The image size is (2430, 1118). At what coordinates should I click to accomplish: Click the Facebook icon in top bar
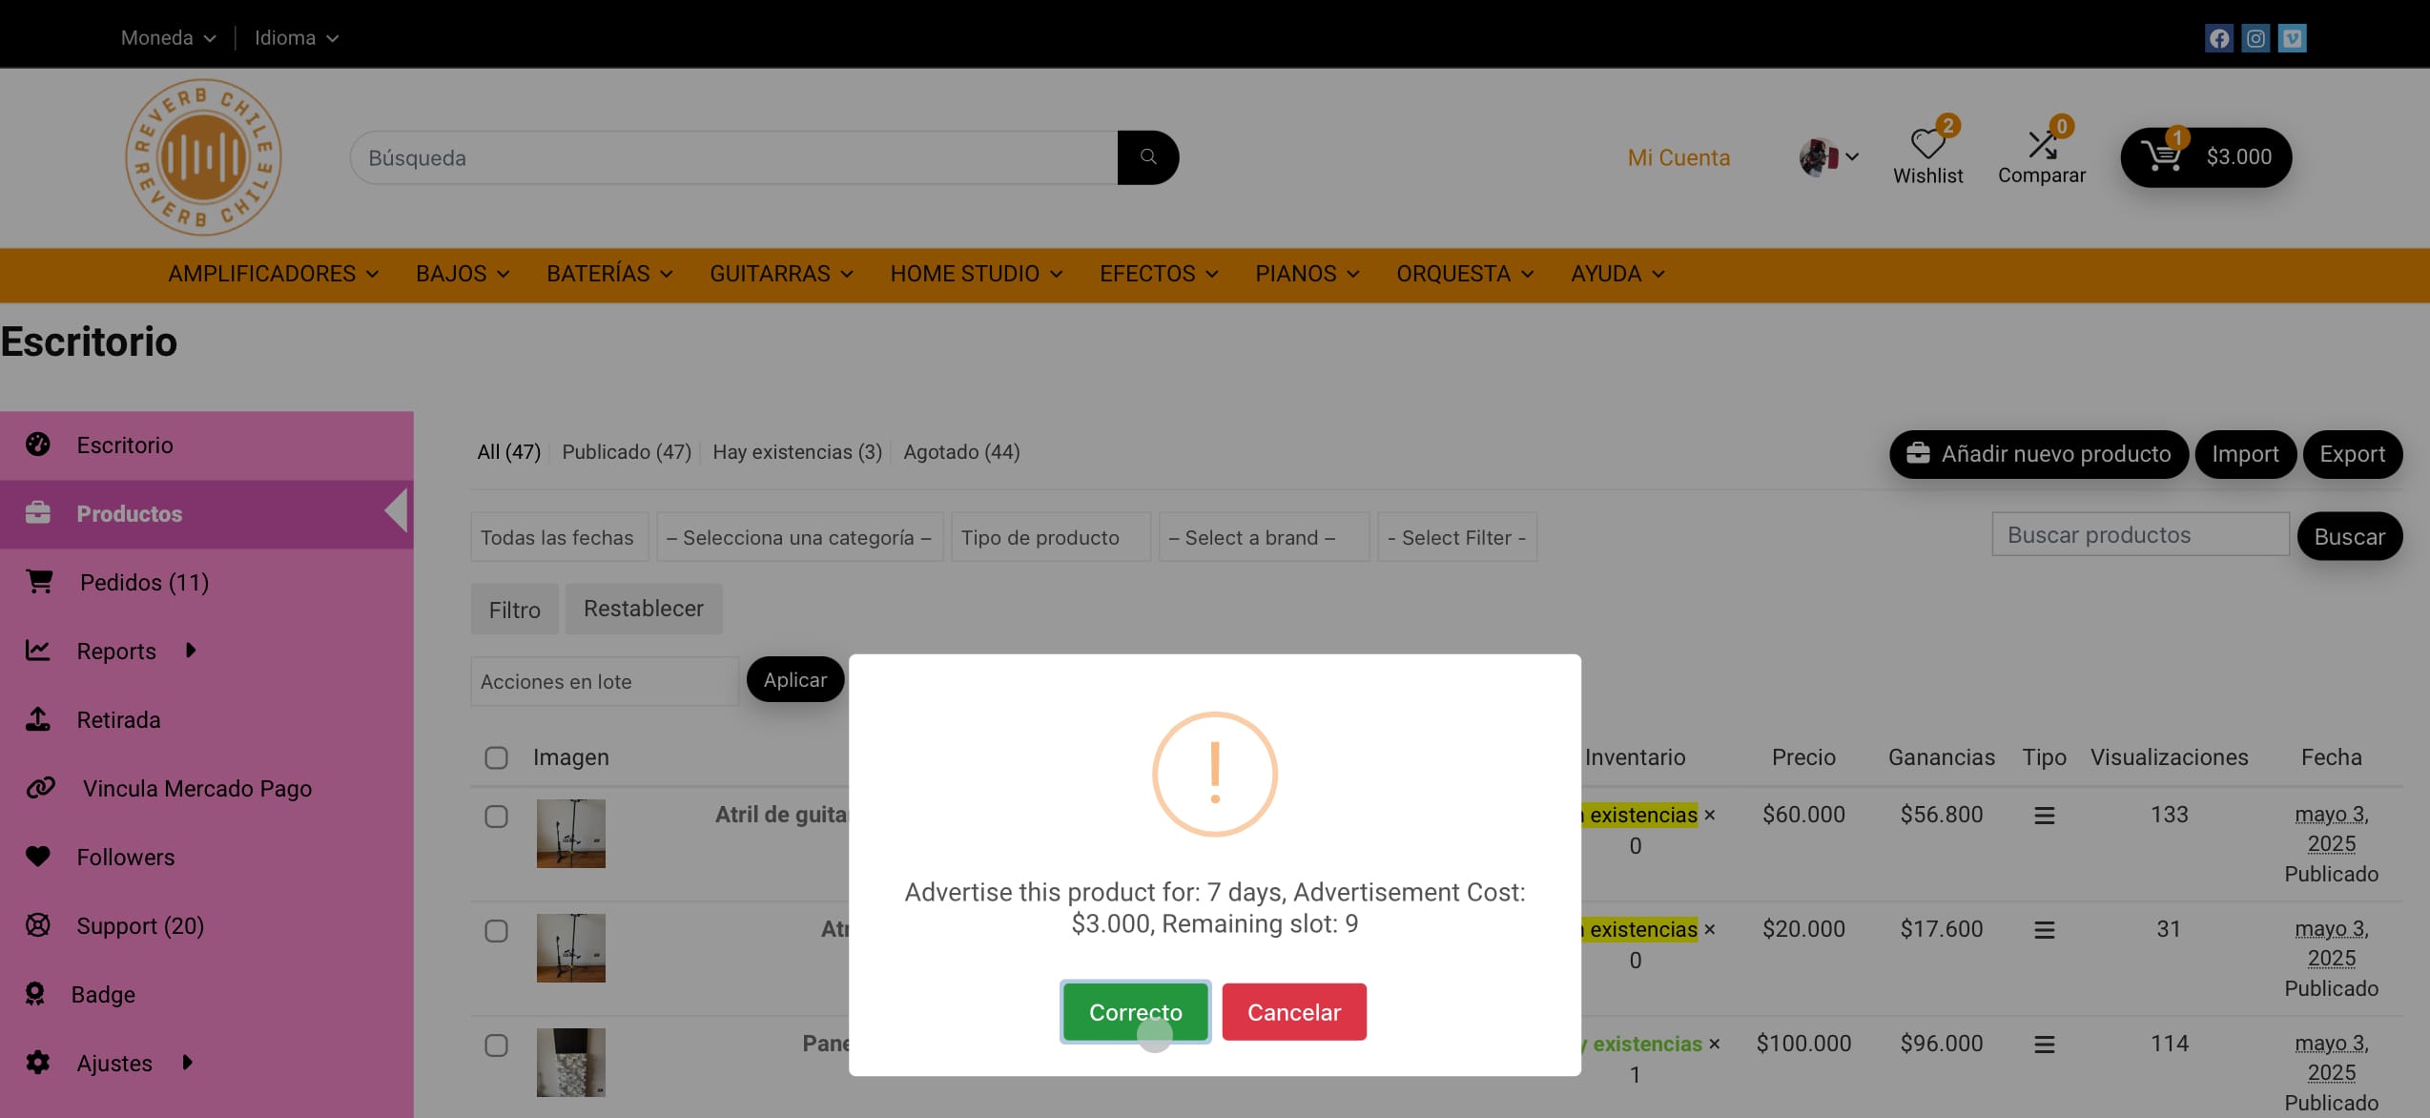coord(2218,38)
